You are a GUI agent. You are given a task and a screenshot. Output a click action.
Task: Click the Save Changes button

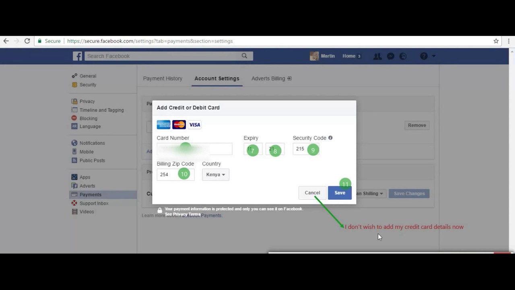tap(409, 194)
